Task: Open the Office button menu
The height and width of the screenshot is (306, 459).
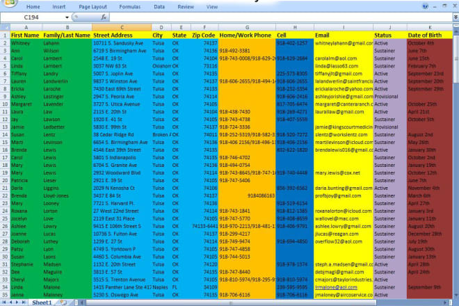Action: [9, 3]
